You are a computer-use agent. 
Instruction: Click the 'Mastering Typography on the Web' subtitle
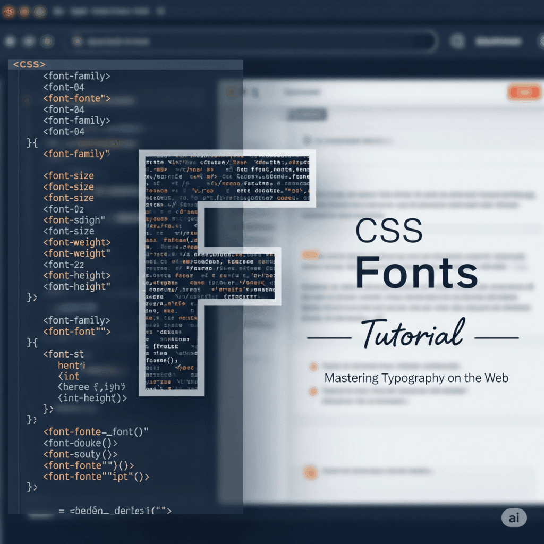coord(416,378)
